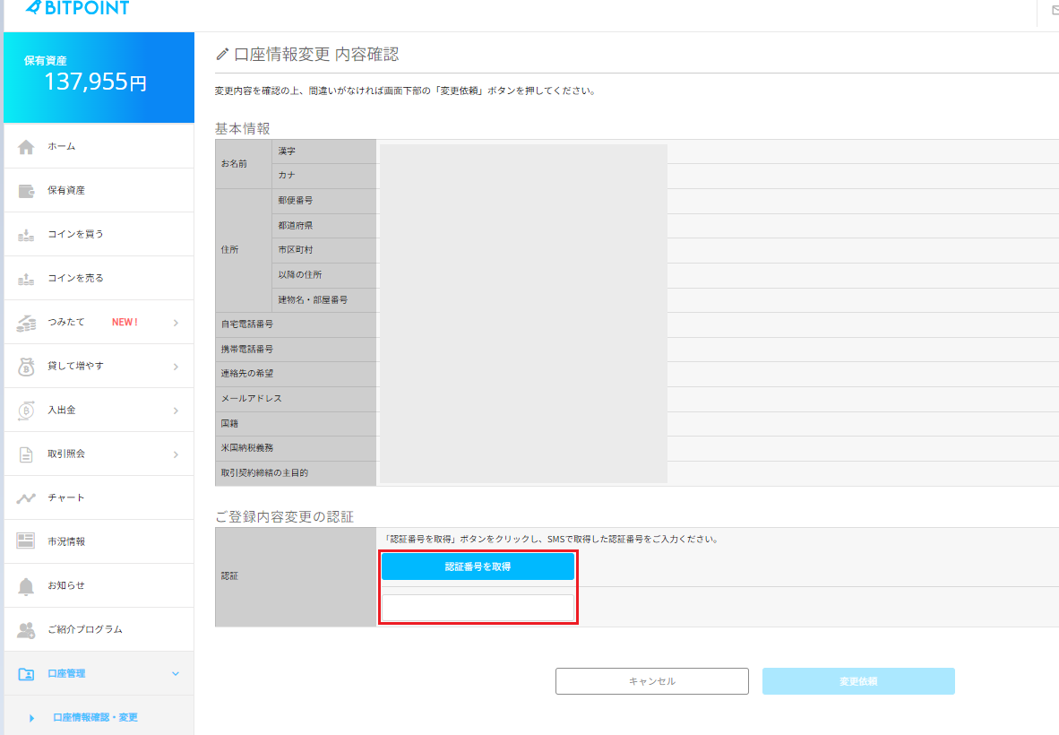
Task: Open the お知らせ menu item
Action: pyautogui.click(x=99, y=585)
